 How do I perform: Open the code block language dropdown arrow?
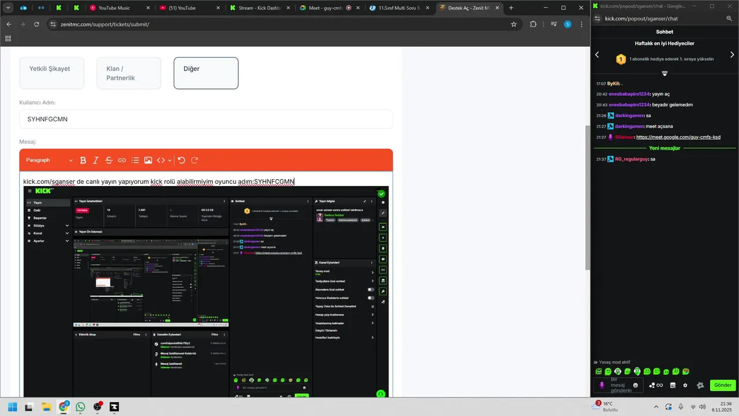170,160
